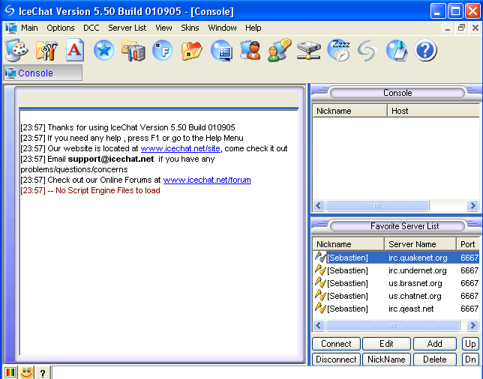
Task: Click the network drive server icon
Action: pos(309,50)
